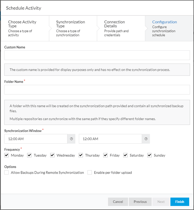Toggle the Wednesday checkbox
Screen dimensions: 194x210
[x=52, y=155]
